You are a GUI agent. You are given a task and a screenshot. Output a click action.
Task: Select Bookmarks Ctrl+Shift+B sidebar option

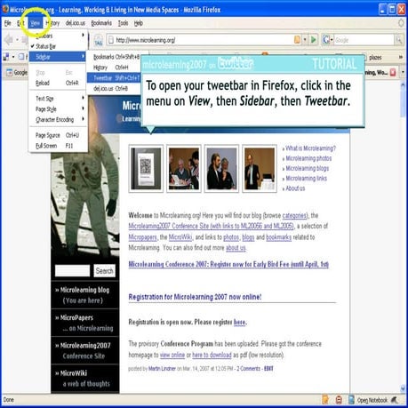click(x=115, y=57)
